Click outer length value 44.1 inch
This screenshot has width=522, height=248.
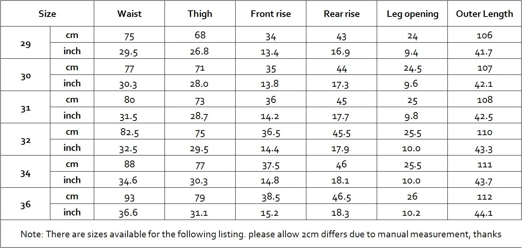(x=484, y=213)
